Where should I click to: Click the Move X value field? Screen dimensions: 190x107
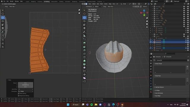click(26, 83)
